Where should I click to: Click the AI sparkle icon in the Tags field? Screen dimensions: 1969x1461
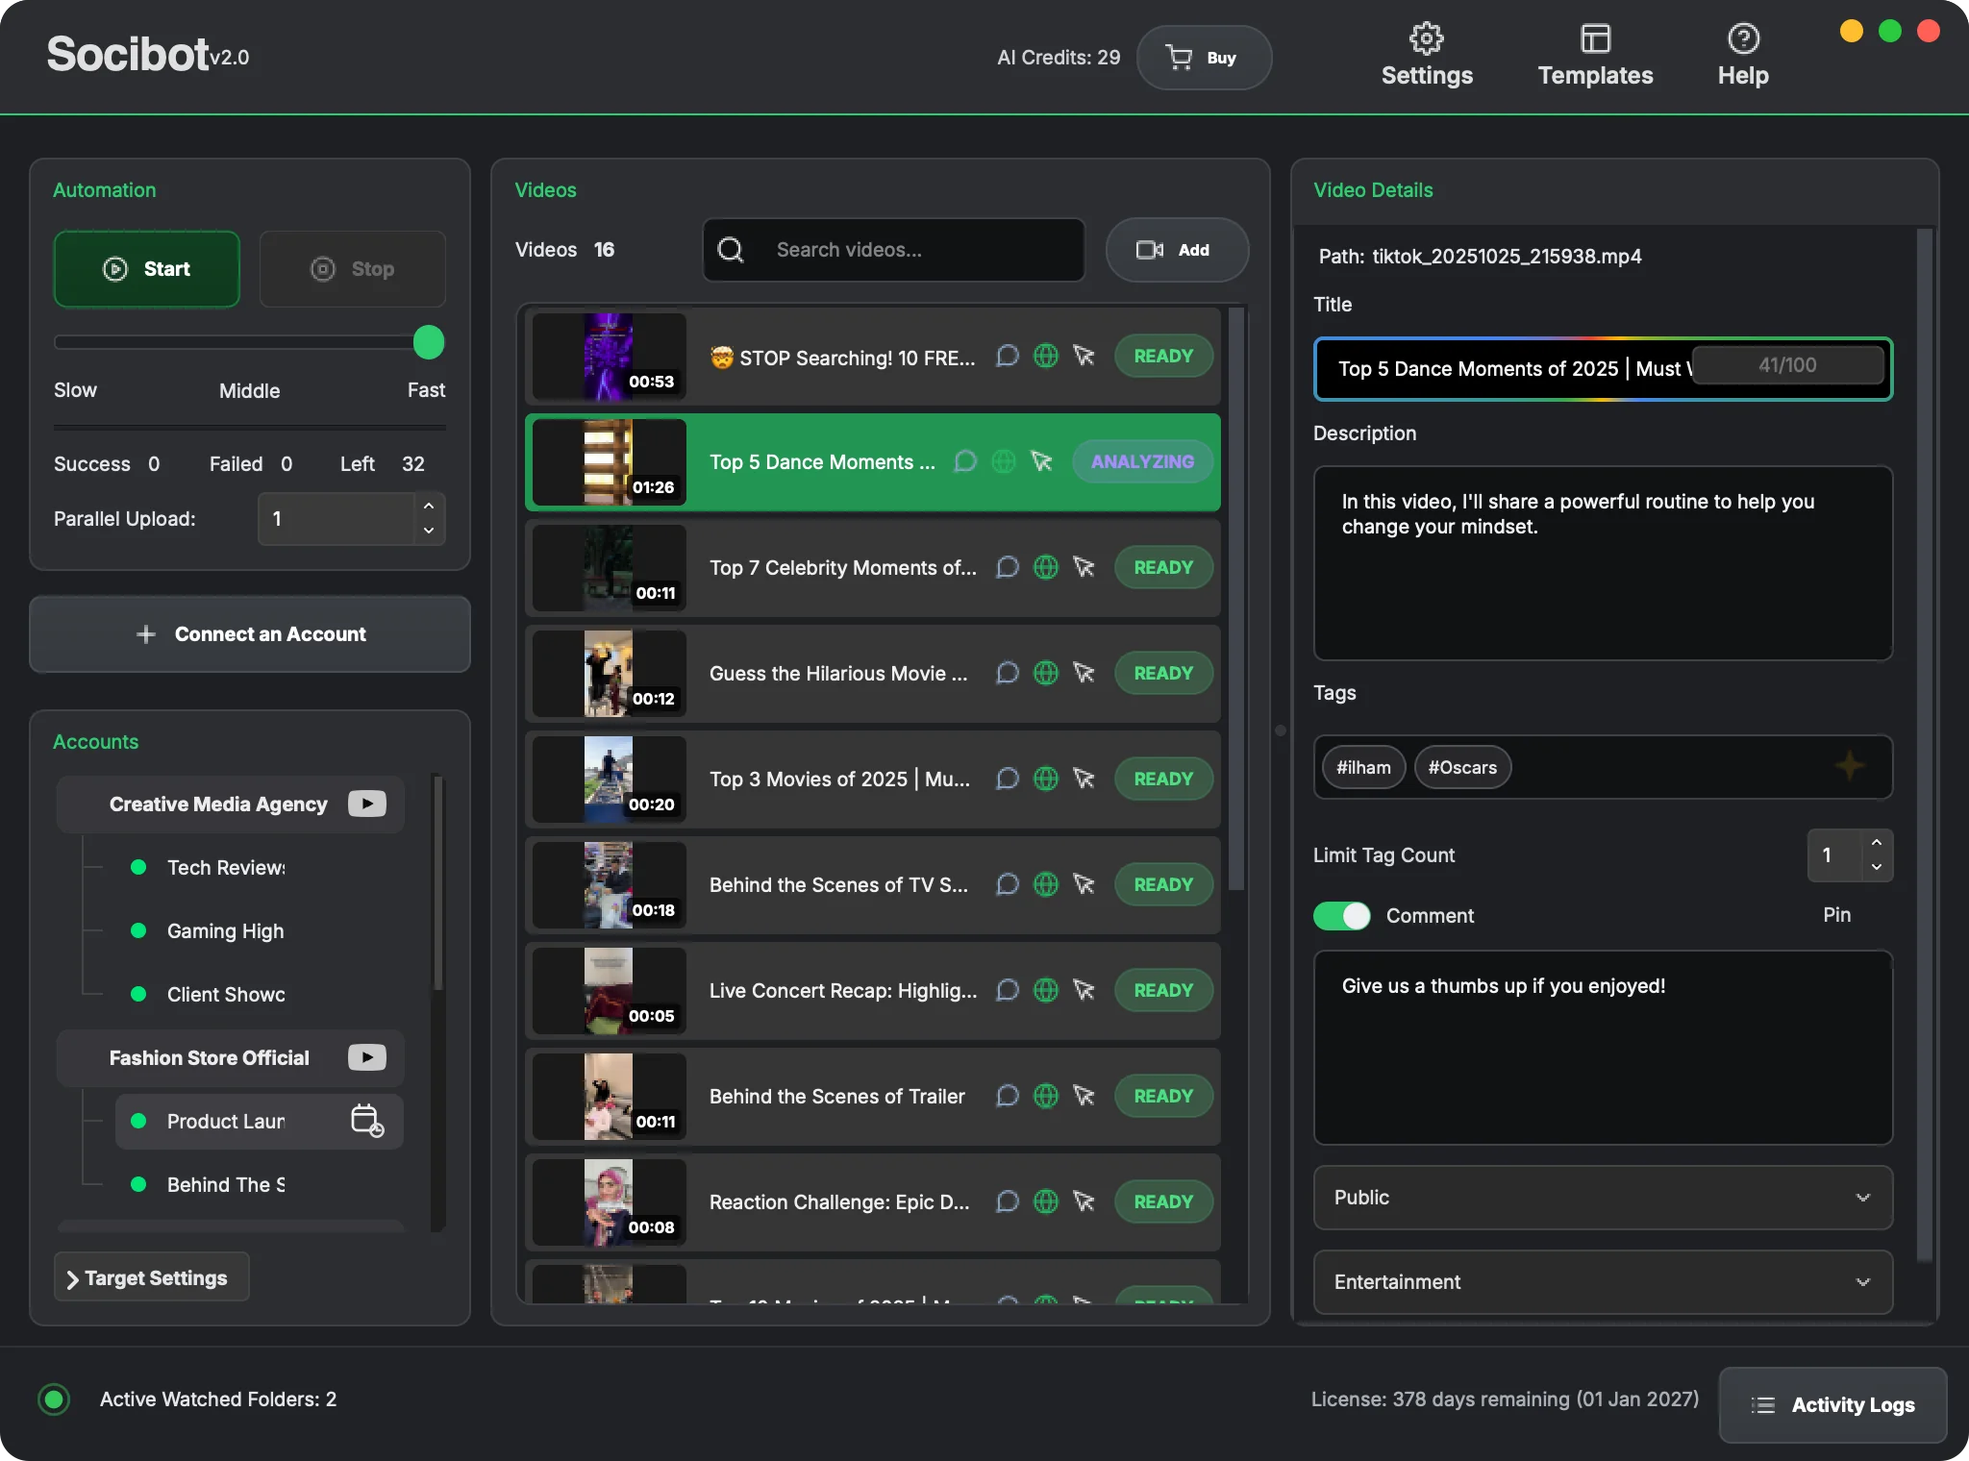coord(1848,767)
